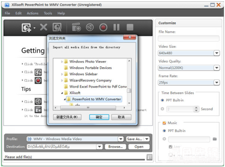Click the Pause toolbar button
The width and height of the screenshot is (225, 167).
[116, 27]
